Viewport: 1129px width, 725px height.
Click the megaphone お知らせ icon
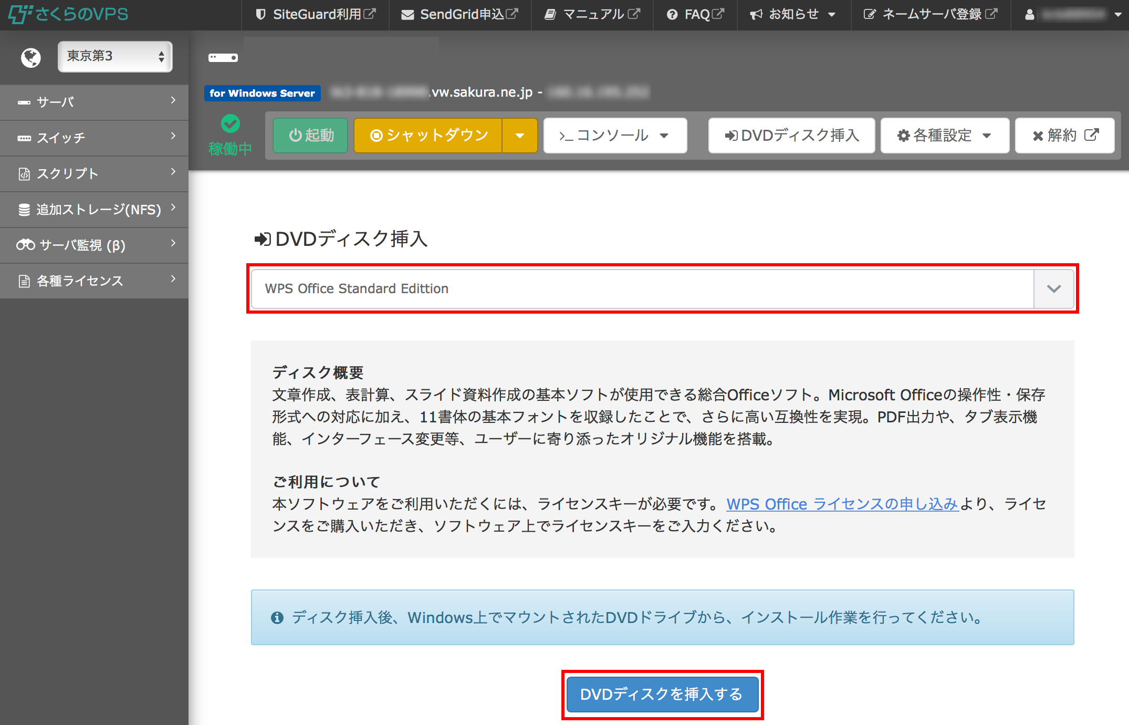[x=756, y=15]
